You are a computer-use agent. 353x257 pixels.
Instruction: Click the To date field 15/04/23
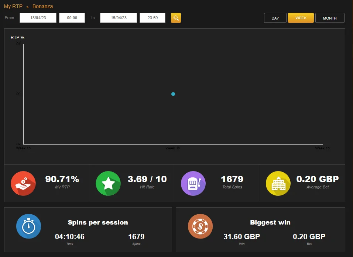click(x=119, y=18)
